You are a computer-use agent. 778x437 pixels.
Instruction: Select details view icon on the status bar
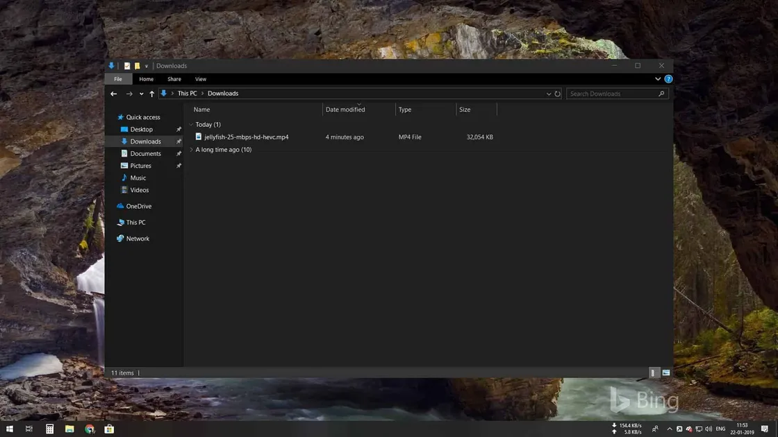tap(652, 372)
